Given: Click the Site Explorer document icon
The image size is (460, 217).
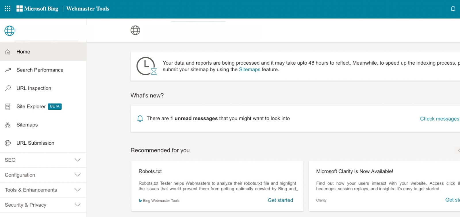Looking at the screenshot, I should tap(8, 106).
